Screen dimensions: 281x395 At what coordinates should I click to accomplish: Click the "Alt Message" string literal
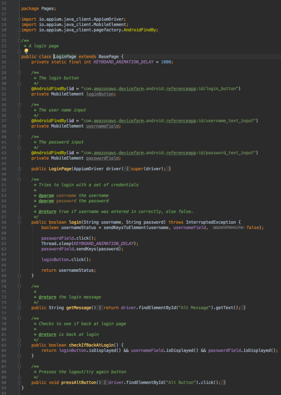pos(195,308)
